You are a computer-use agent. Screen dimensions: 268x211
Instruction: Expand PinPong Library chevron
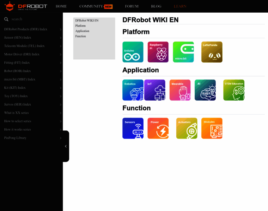click(61, 138)
